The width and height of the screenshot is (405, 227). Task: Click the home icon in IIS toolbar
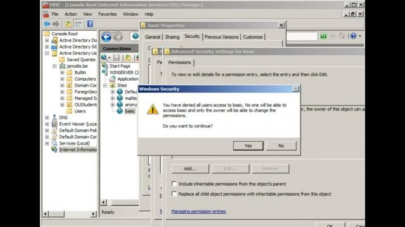[x=342, y=36]
